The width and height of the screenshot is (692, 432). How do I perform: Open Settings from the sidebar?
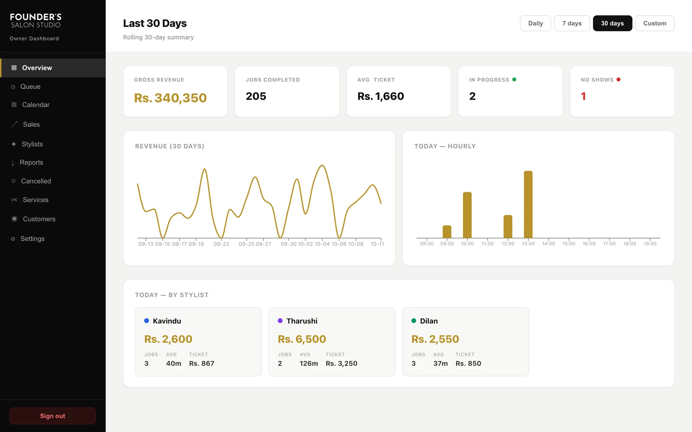coord(53,239)
